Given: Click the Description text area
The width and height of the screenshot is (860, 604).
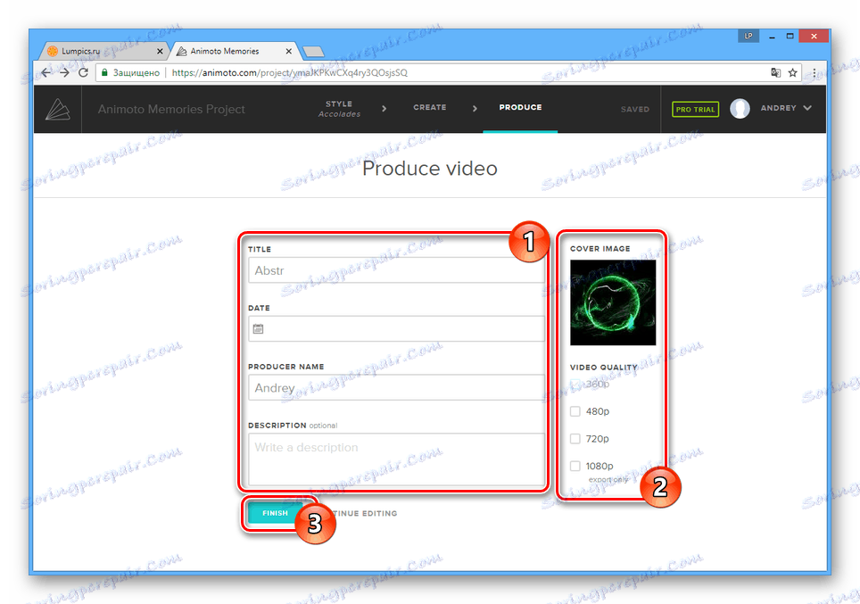Looking at the screenshot, I should click(x=396, y=459).
